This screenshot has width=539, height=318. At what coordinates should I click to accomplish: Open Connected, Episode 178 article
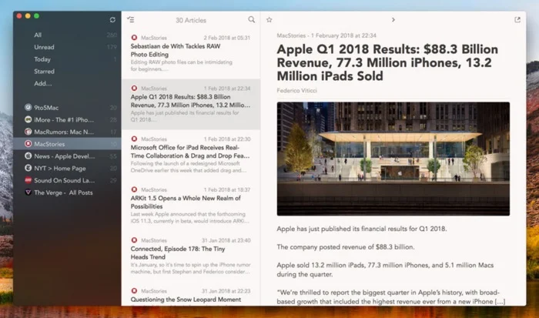pyautogui.click(x=191, y=256)
